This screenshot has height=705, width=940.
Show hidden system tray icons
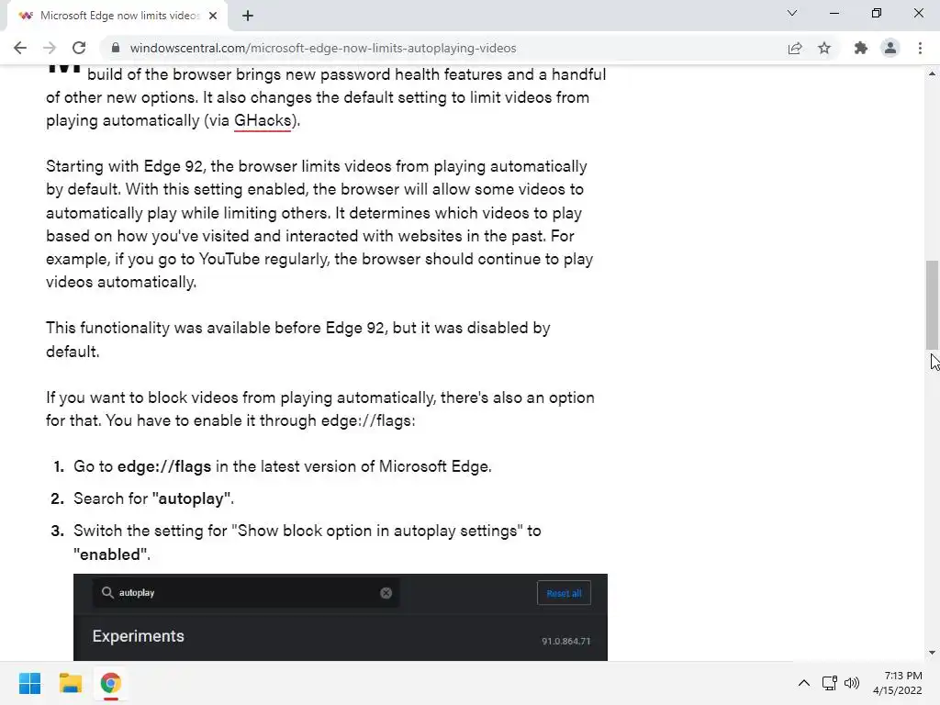(804, 683)
